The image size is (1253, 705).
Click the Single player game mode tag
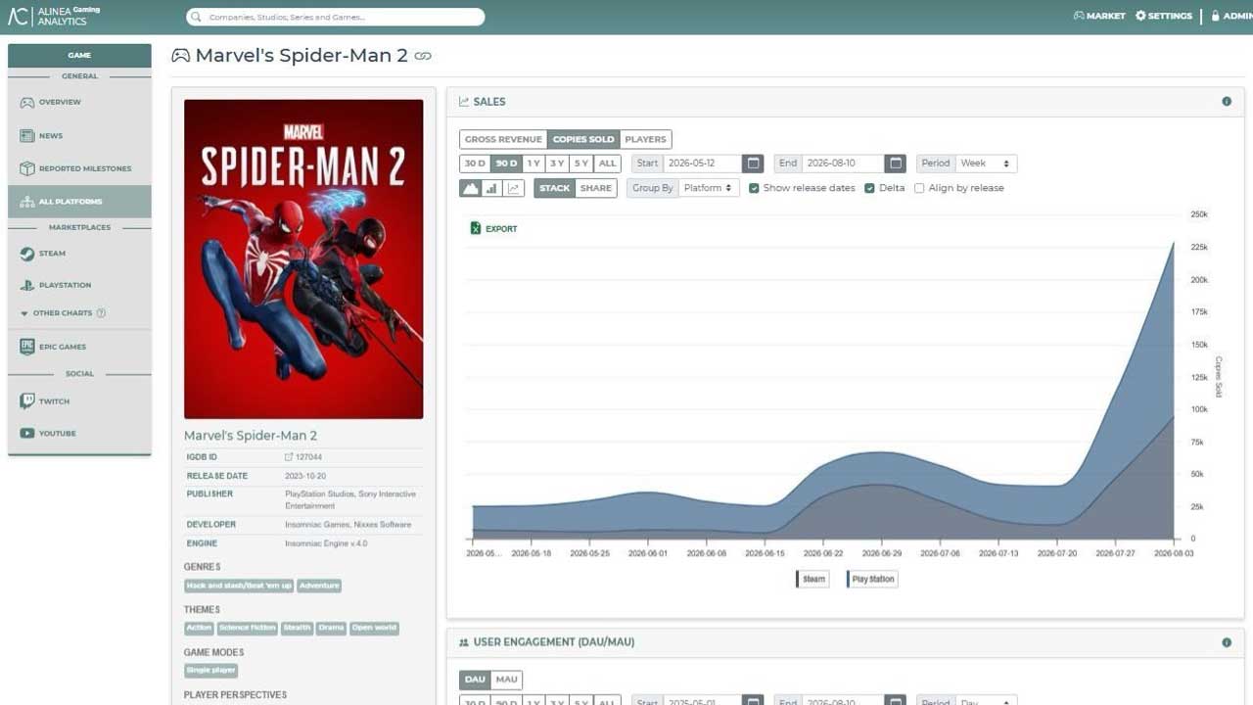(x=211, y=671)
